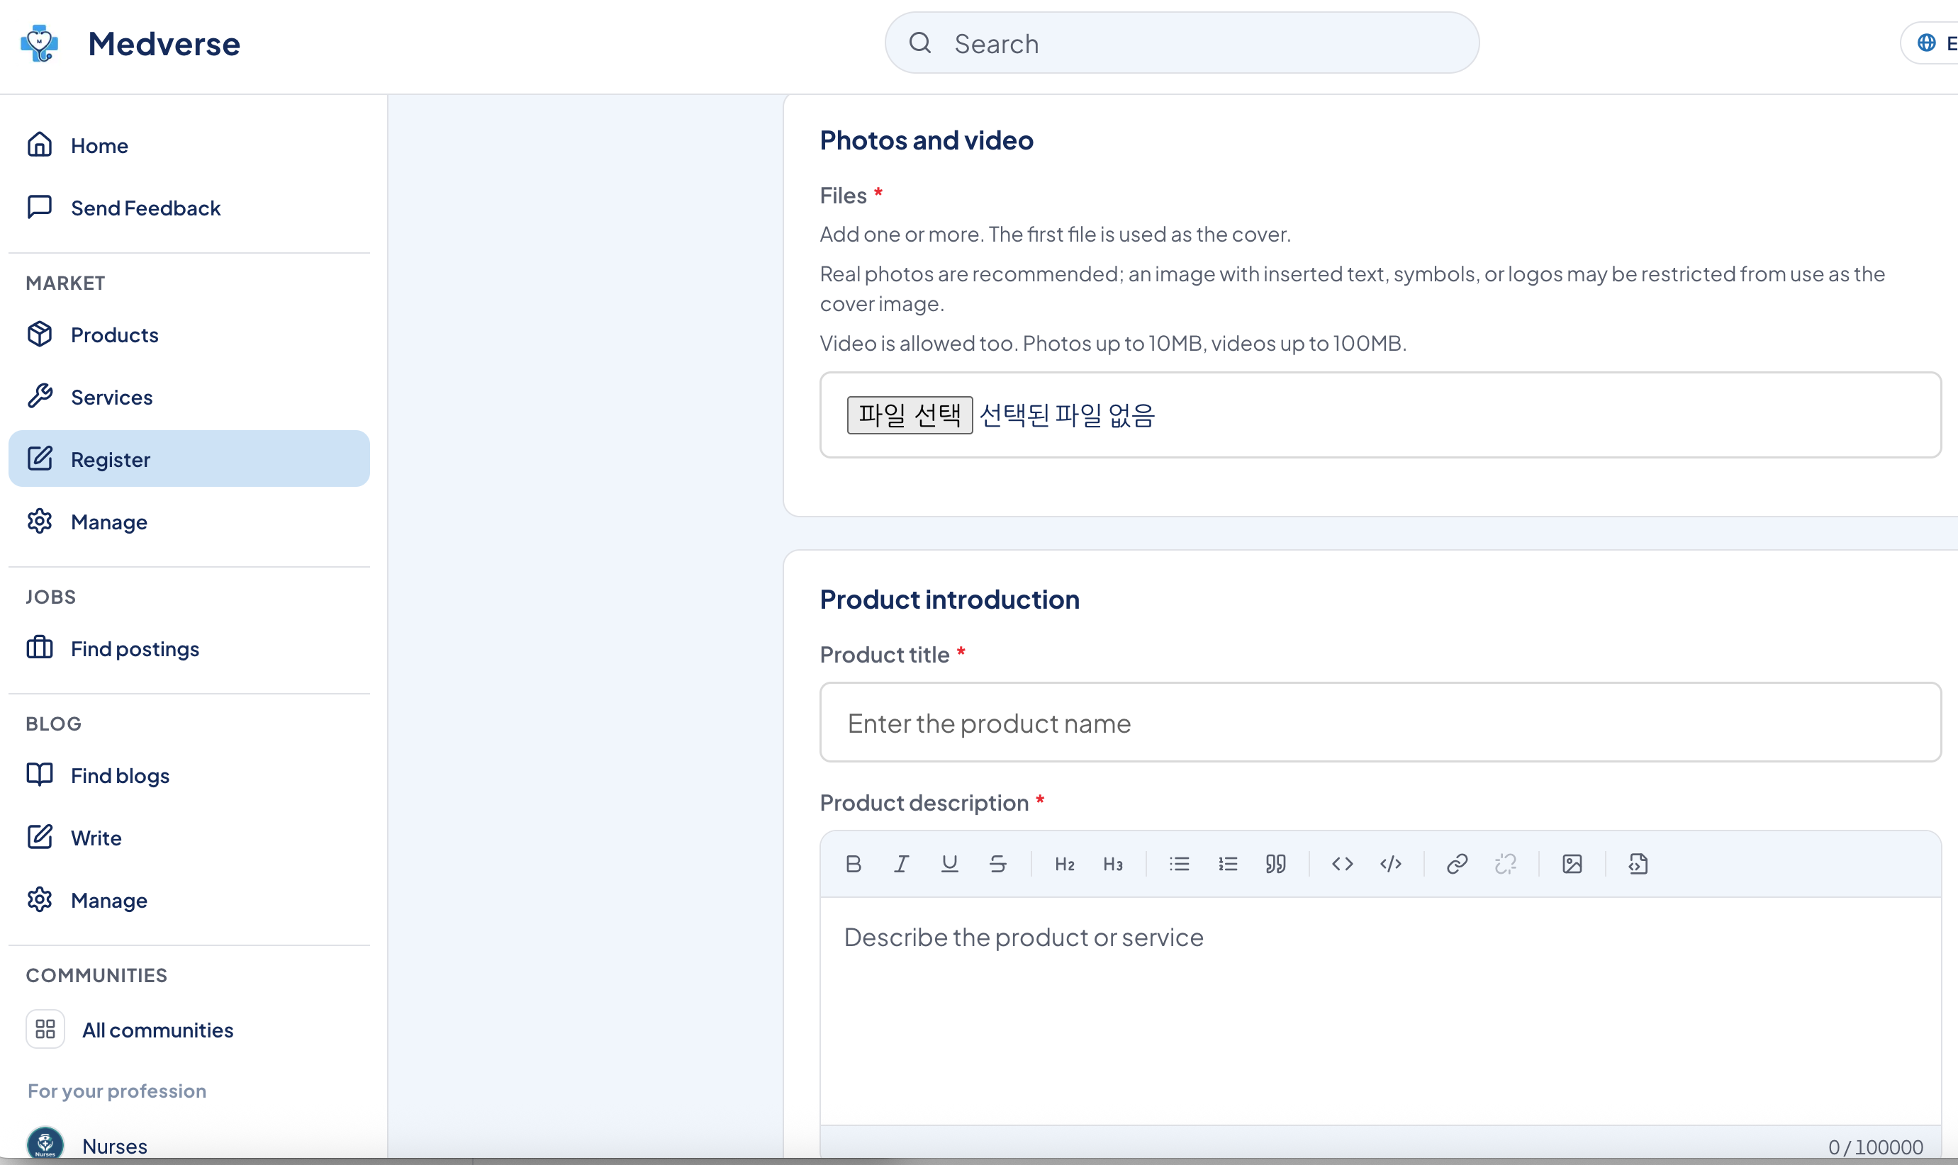Toggle bold formatting in the editor

pos(854,865)
